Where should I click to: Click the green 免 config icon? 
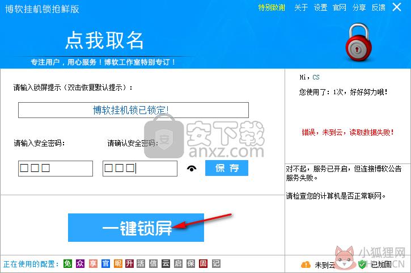point(67,263)
